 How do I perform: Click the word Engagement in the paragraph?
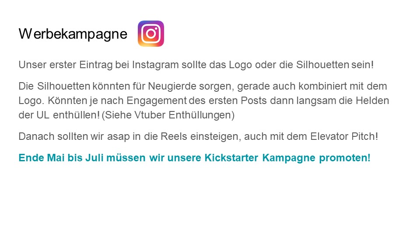click(x=157, y=101)
